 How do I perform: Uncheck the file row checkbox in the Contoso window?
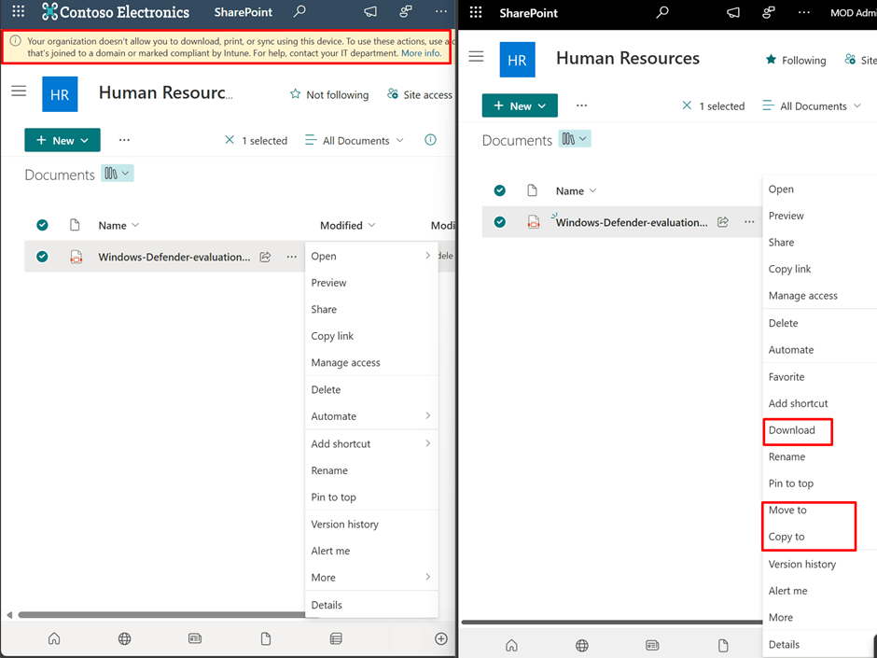click(42, 257)
